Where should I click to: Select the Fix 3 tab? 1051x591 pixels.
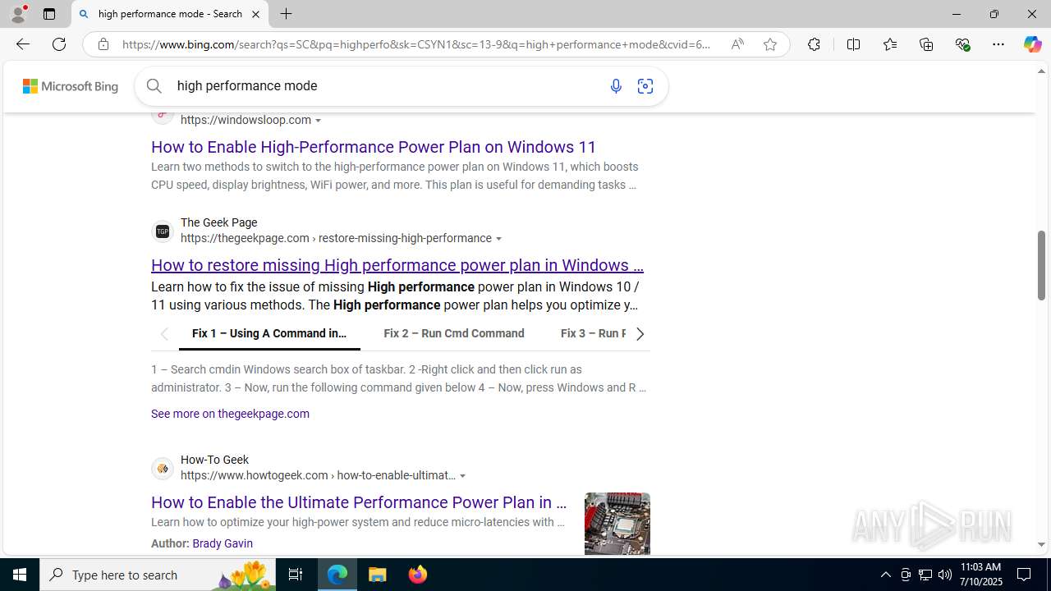pos(594,333)
